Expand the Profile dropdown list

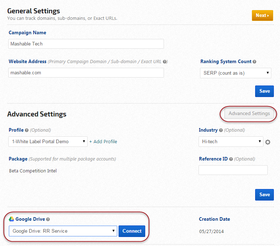48,141
